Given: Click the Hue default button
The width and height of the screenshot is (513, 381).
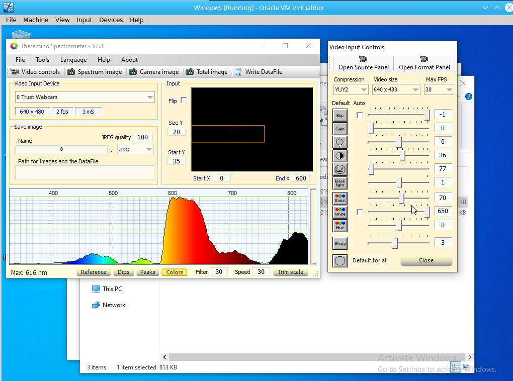Looking at the screenshot, I should [x=340, y=226].
